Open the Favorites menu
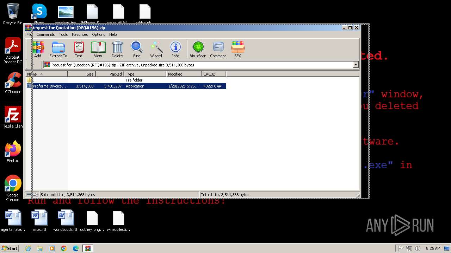The image size is (451, 253). click(80, 34)
